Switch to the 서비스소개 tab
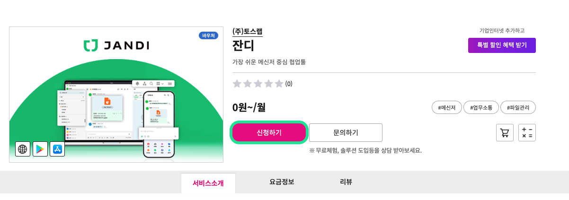Image resolution: width=569 pixels, height=200 pixels. pos(208,183)
